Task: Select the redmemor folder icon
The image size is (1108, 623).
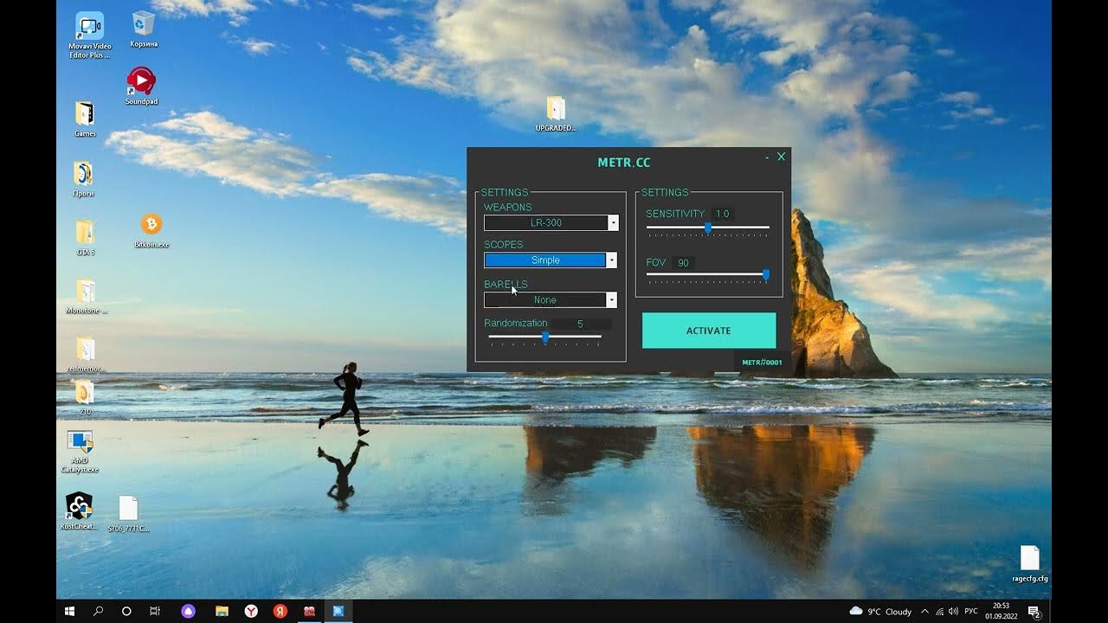Action: (86, 355)
